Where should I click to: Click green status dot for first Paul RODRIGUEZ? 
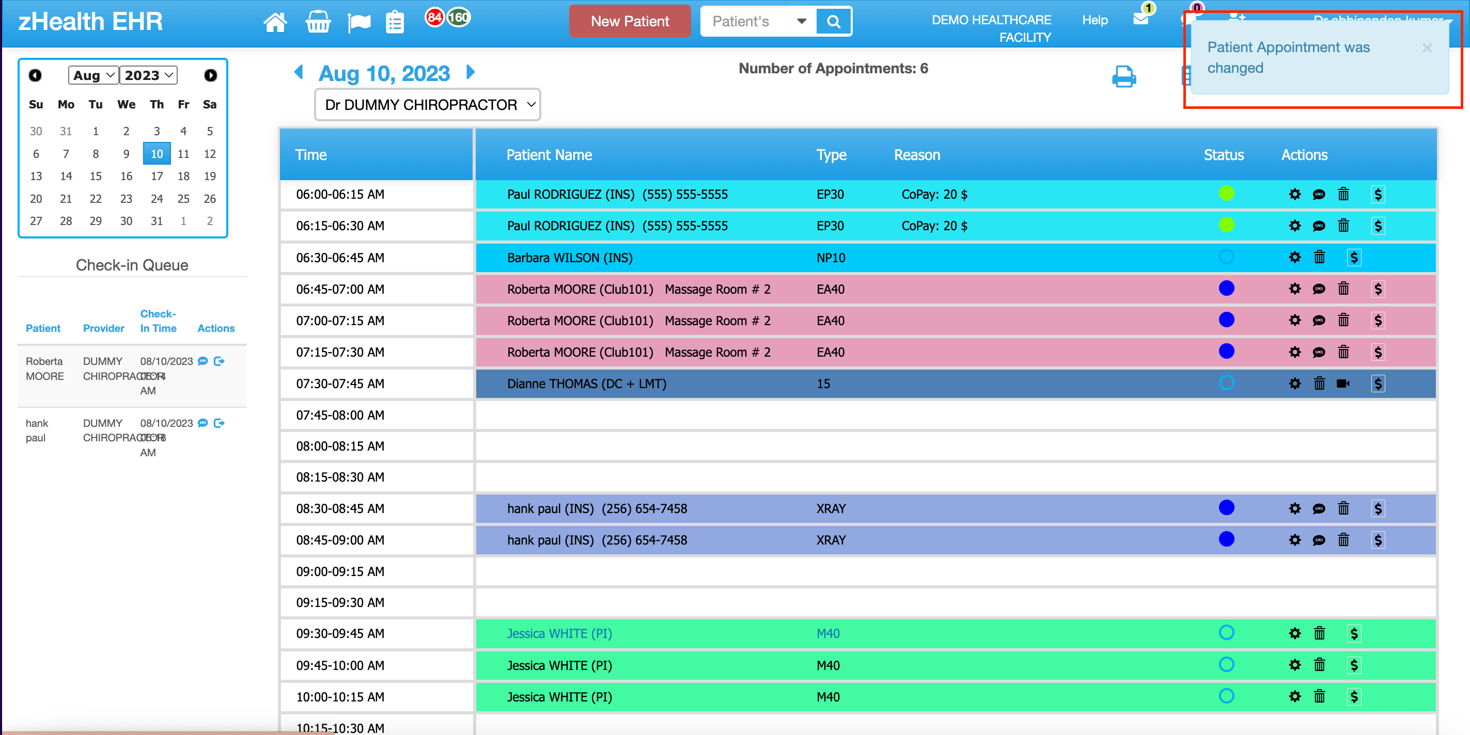click(x=1226, y=194)
